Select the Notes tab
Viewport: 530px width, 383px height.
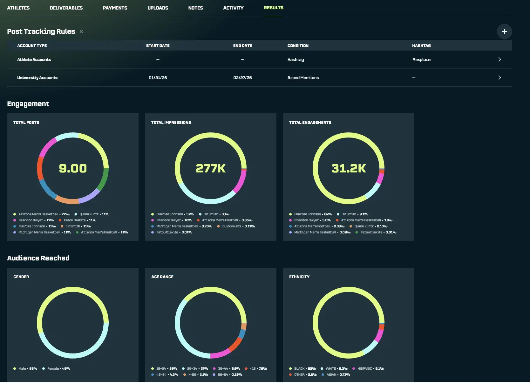pyautogui.click(x=195, y=8)
